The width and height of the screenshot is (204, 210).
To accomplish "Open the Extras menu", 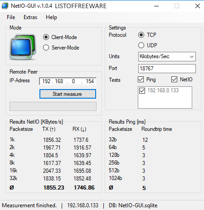I will click(x=30, y=17).
